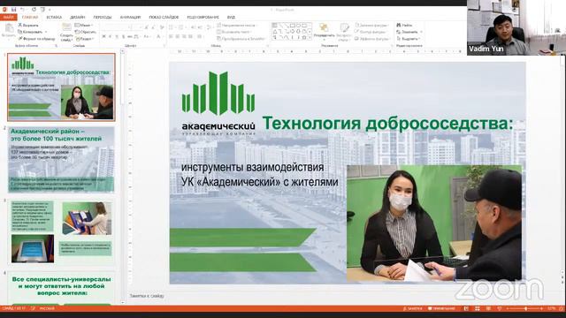Screen dimensions: 566x318
Task: Switch to the Review (Рецензирование) tab
Action: pos(203,18)
